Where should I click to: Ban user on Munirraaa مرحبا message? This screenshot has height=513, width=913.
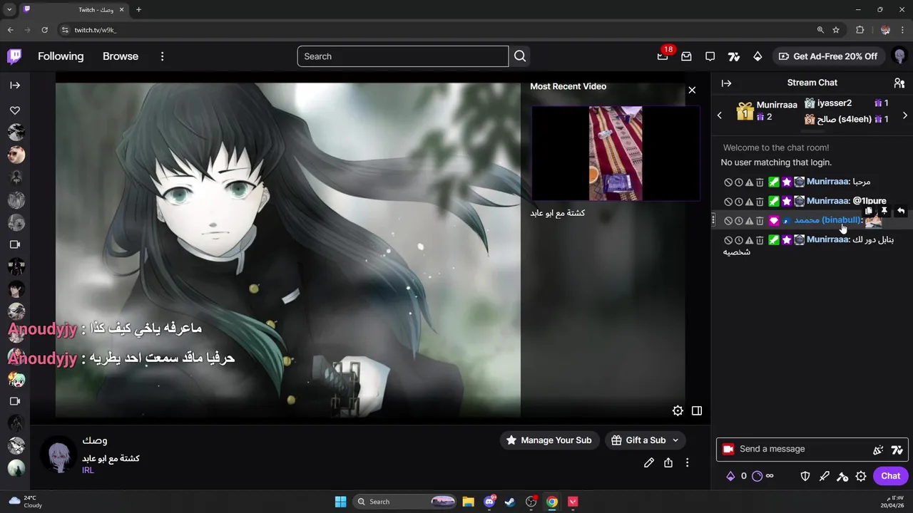click(728, 182)
